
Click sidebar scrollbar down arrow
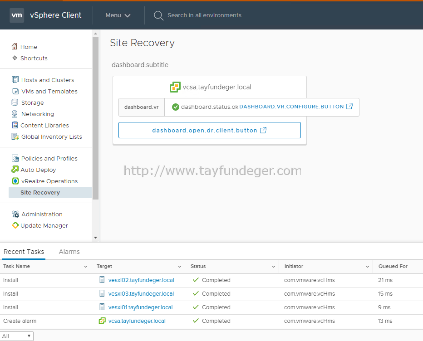pyautogui.click(x=95, y=238)
